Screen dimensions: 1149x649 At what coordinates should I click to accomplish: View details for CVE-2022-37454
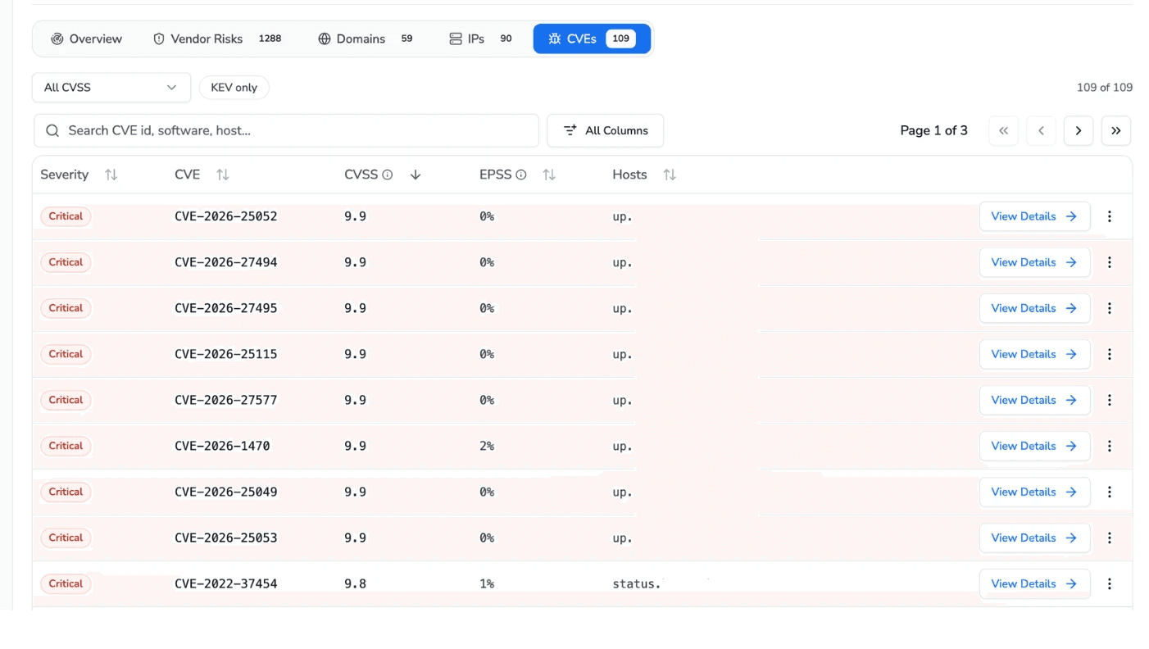point(1034,583)
